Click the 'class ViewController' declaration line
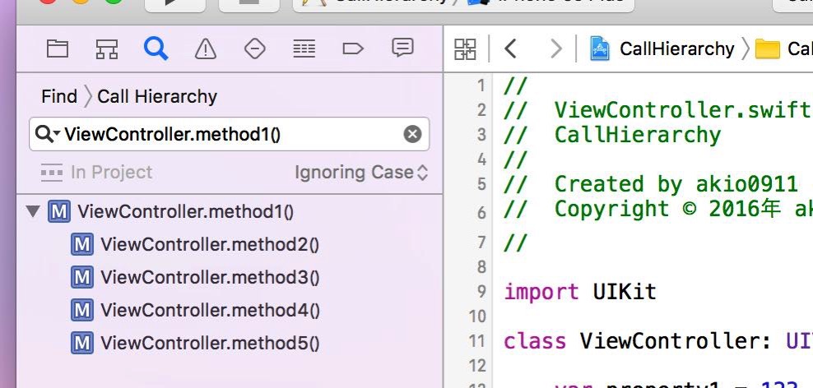Screen dimensions: 813x388 [x=658, y=341]
